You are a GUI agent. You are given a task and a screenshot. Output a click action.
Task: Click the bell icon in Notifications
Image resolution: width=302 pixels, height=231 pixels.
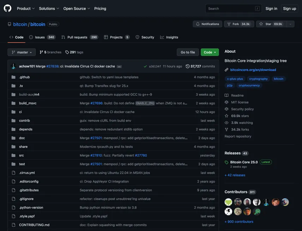tap(198, 24)
